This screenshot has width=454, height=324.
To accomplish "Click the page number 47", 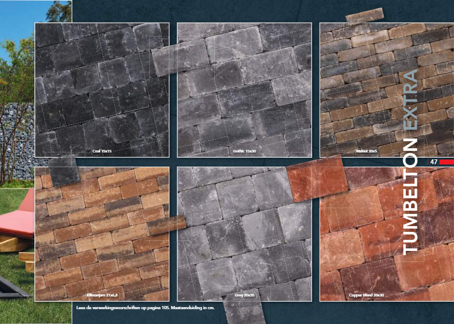I will (433, 161).
